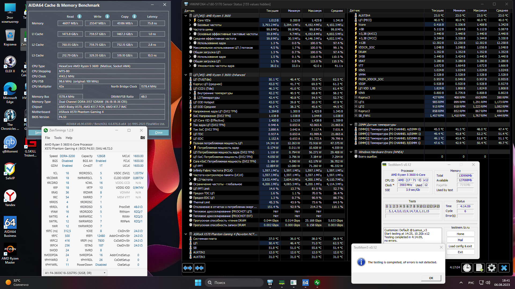Show hidden system tray icons chevron
515x289 pixels.
tap(461, 283)
